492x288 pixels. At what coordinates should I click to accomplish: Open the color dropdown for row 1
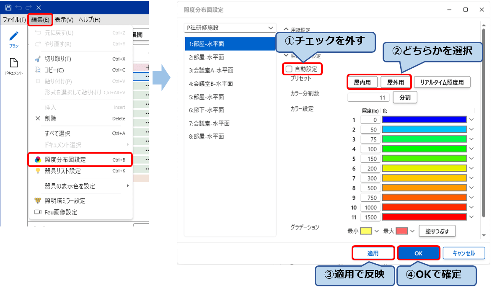pyautogui.click(x=471, y=120)
